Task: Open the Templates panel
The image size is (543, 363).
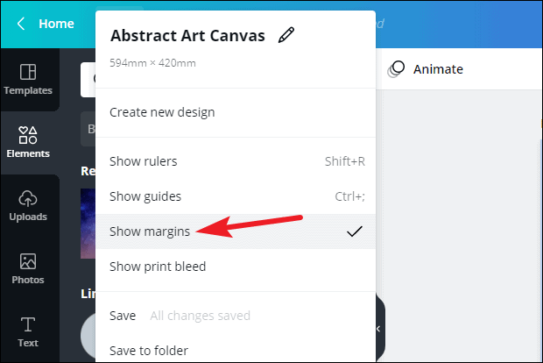Action: click(28, 80)
